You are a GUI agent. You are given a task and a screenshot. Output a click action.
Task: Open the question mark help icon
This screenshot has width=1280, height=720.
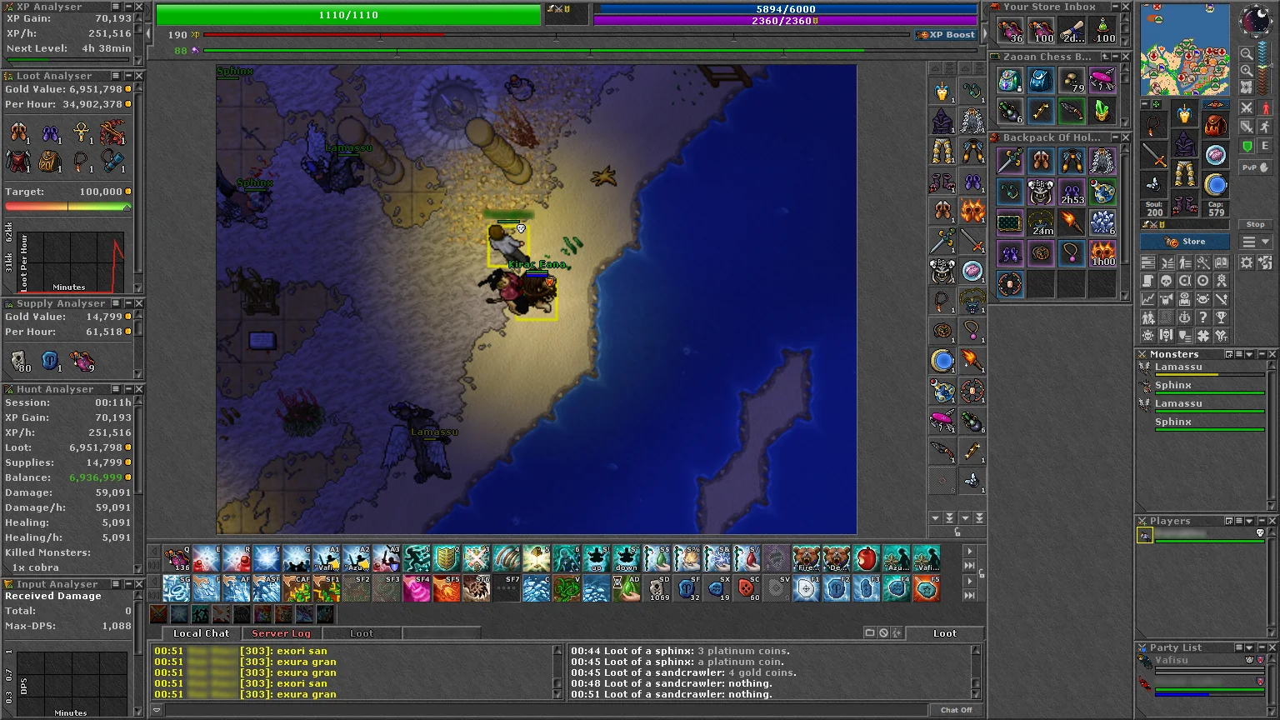pos(1202,317)
